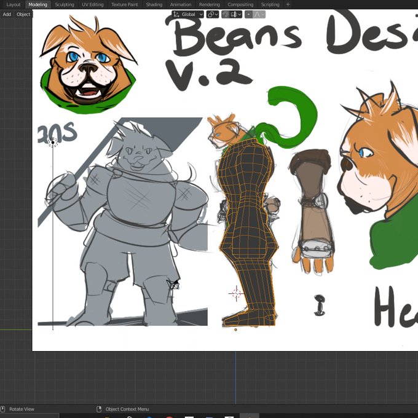Switch to the UV Editing workspace
418x418 pixels.
click(93, 4)
